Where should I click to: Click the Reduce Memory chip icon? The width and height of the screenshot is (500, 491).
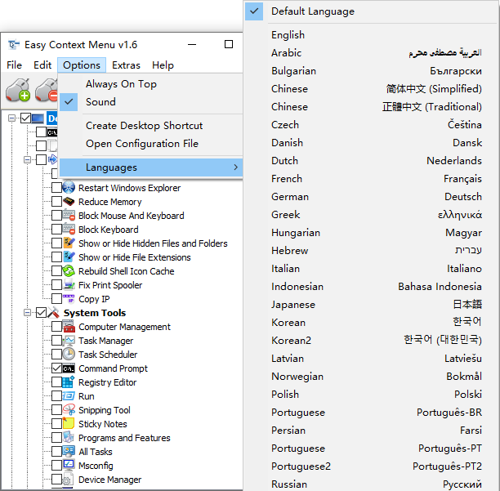click(69, 202)
